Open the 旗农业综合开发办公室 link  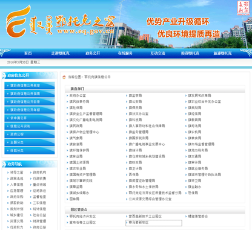pyautogui.click(x=205, y=102)
